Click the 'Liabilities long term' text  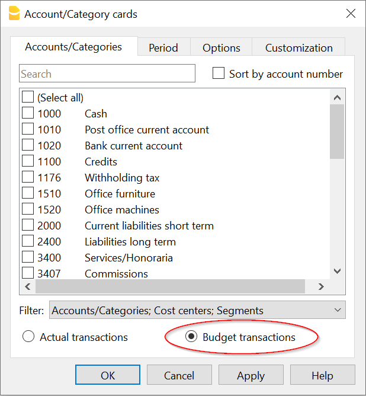[130, 242]
